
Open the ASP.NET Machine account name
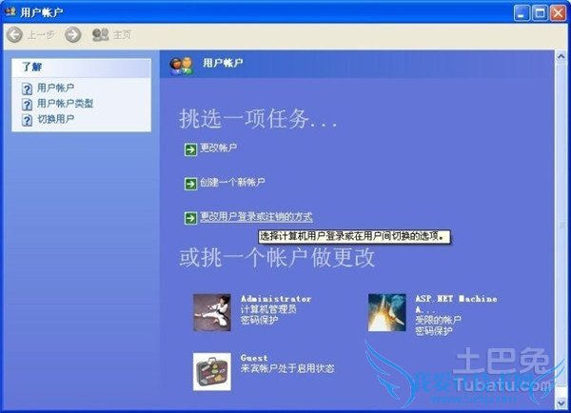pyautogui.click(x=456, y=304)
